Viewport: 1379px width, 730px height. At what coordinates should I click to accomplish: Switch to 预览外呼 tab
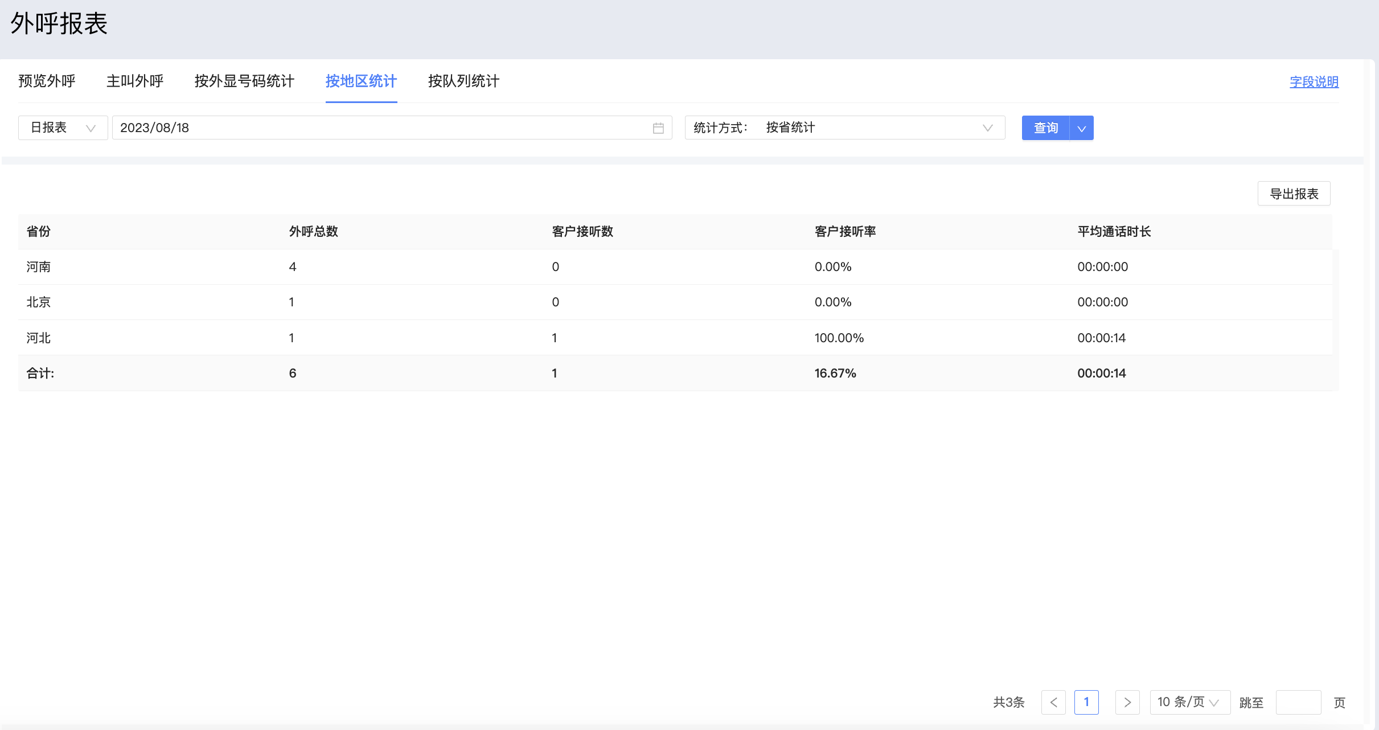(x=47, y=81)
